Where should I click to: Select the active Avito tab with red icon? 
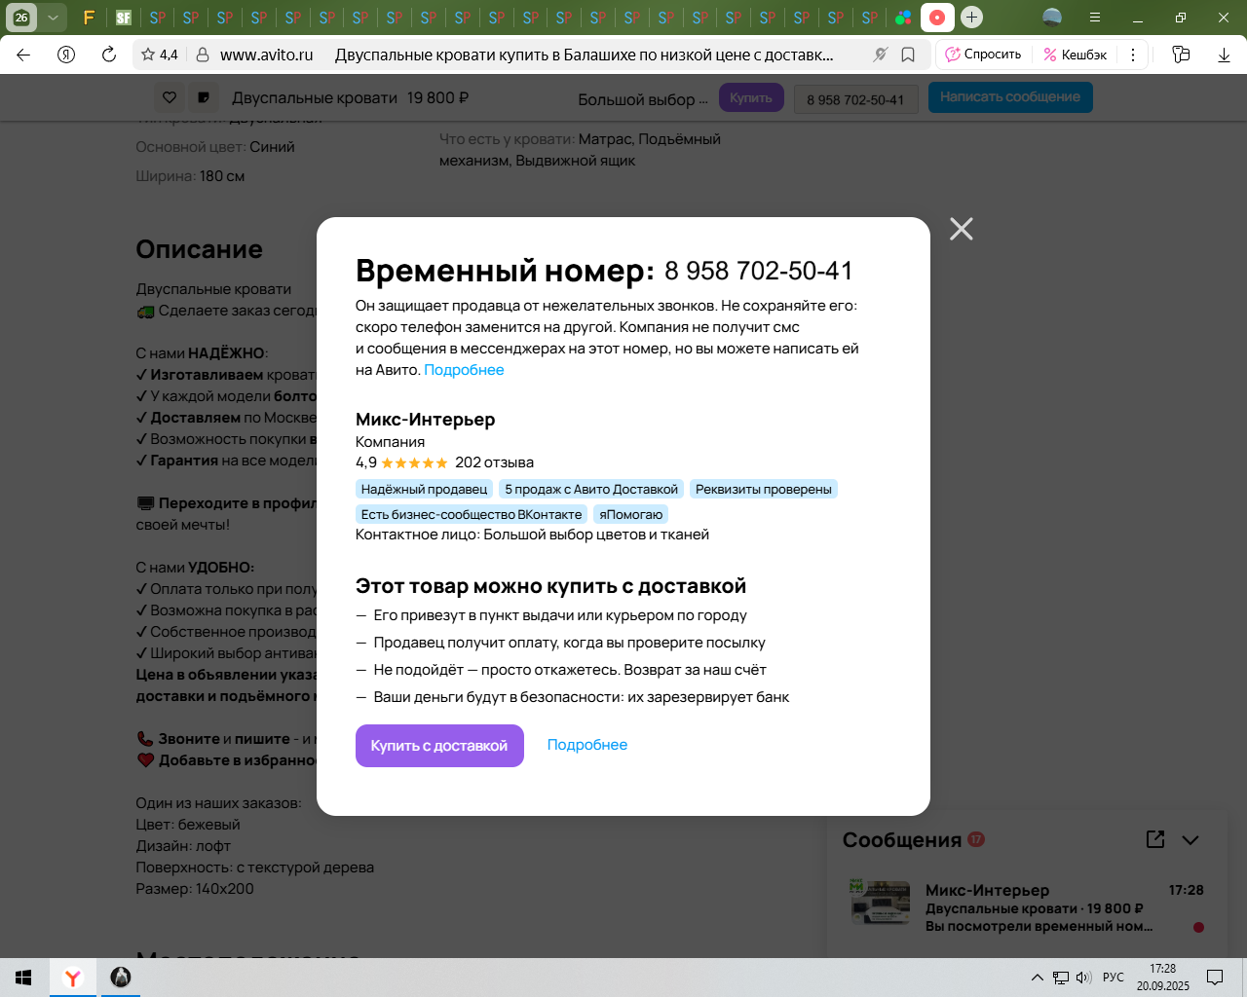[937, 18]
